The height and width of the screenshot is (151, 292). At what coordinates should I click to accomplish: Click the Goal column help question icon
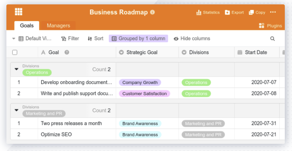[x=67, y=52]
